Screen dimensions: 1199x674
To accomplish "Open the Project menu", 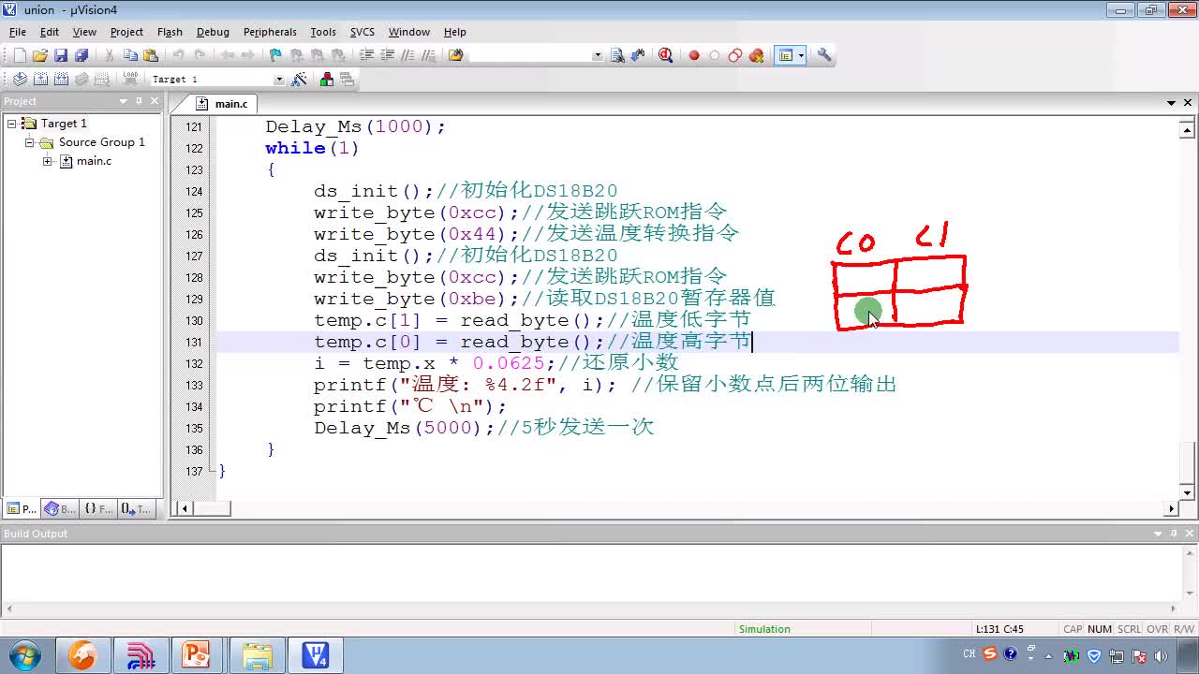I will coord(126,32).
